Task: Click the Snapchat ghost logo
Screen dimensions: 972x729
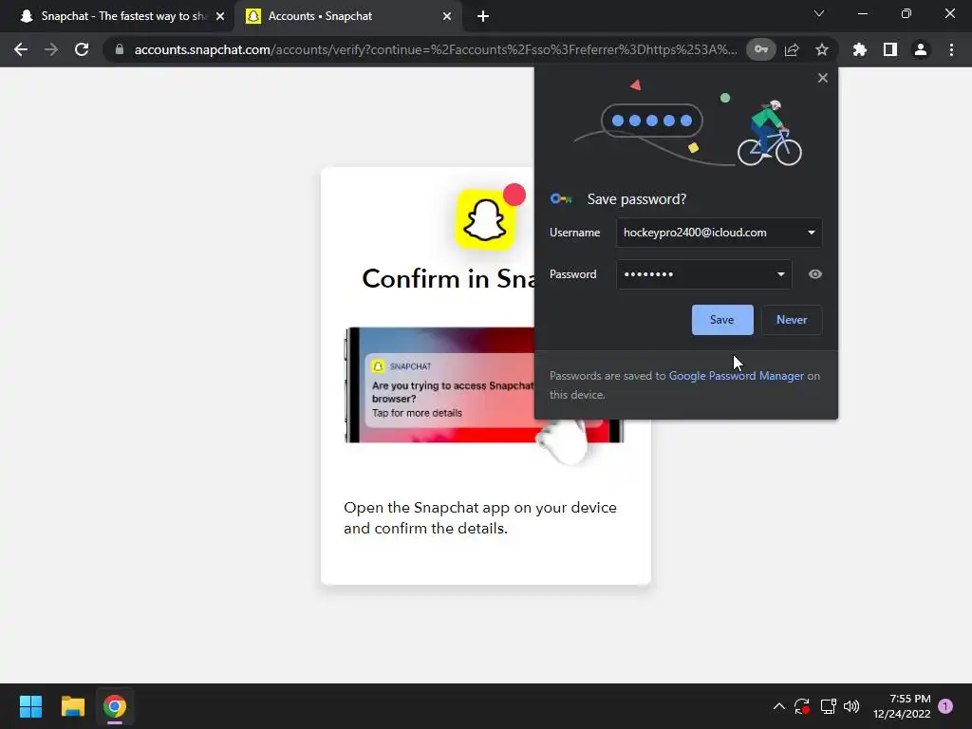Action: point(485,220)
